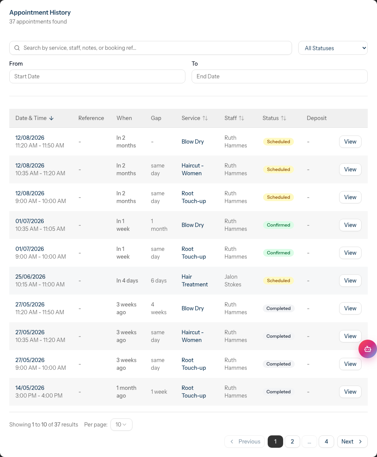The image size is (377, 457).
Task: View the 12/08/2026 Haircut - Women appointment
Action: (350, 169)
